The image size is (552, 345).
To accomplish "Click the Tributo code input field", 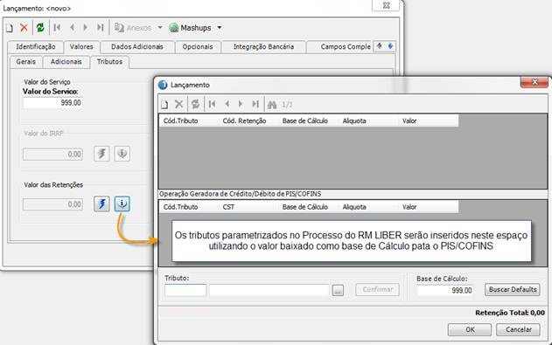I will pos(185,290).
